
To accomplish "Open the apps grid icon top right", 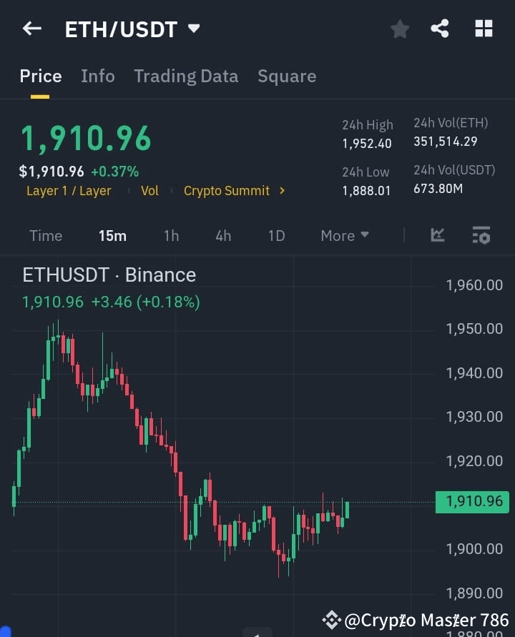I will pos(484,29).
